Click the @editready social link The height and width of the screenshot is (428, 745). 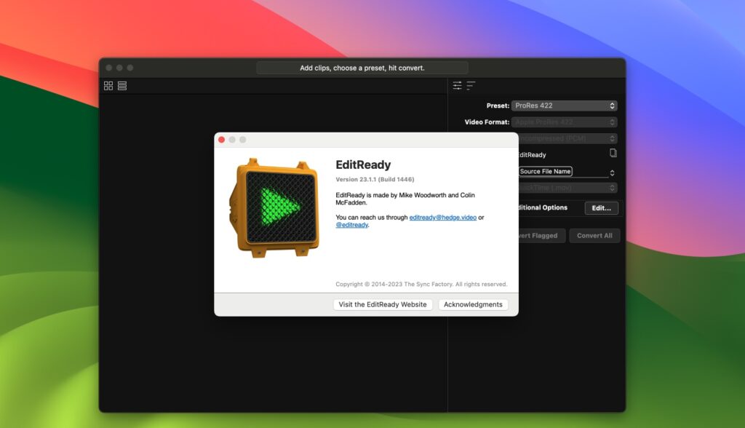click(353, 225)
